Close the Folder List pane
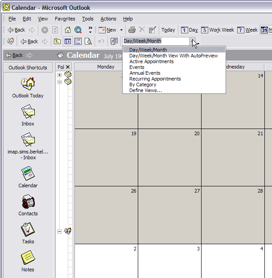 (68, 67)
